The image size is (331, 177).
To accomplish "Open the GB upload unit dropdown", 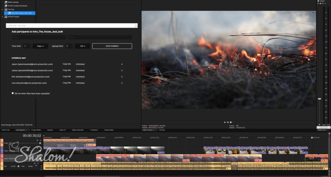I will [x=82, y=46].
